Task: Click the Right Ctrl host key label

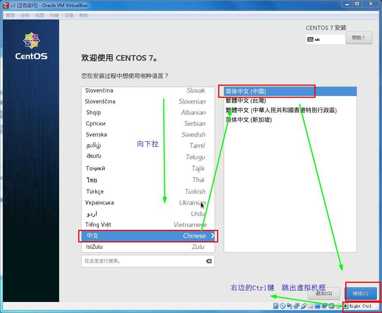Action: point(360,306)
